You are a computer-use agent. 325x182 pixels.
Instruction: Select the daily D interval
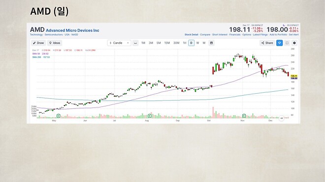click(x=192, y=43)
